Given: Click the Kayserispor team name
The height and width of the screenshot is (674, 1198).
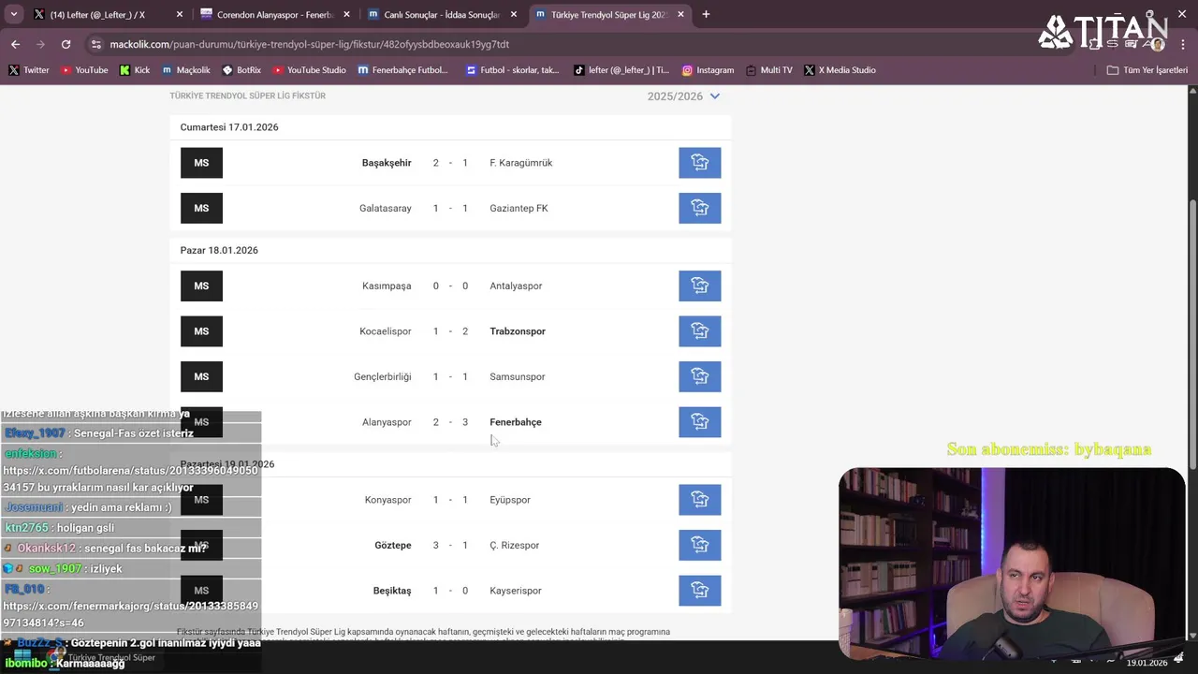Looking at the screenshot, I should tap(516, 591).
